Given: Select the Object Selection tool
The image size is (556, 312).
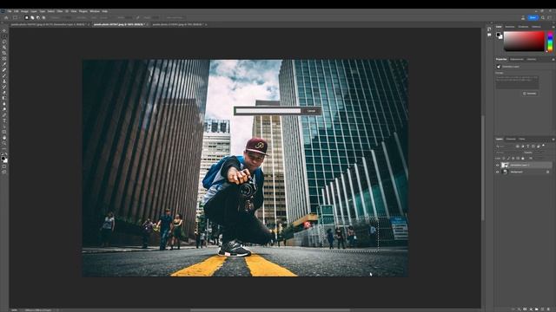Looking at the screenshot, I should point(4,48).
